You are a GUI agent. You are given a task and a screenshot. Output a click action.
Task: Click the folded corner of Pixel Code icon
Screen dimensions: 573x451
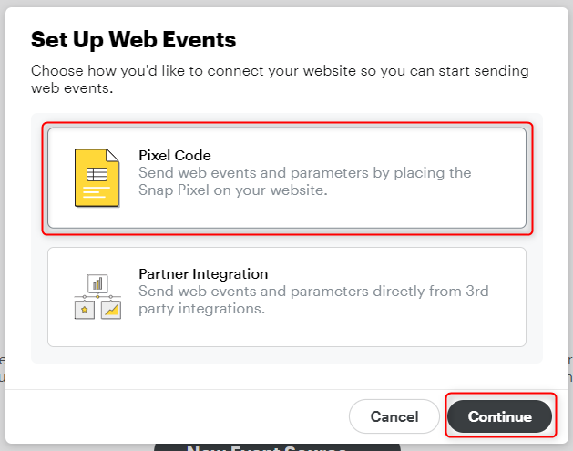pyautogui.click(x=113, y=155)
